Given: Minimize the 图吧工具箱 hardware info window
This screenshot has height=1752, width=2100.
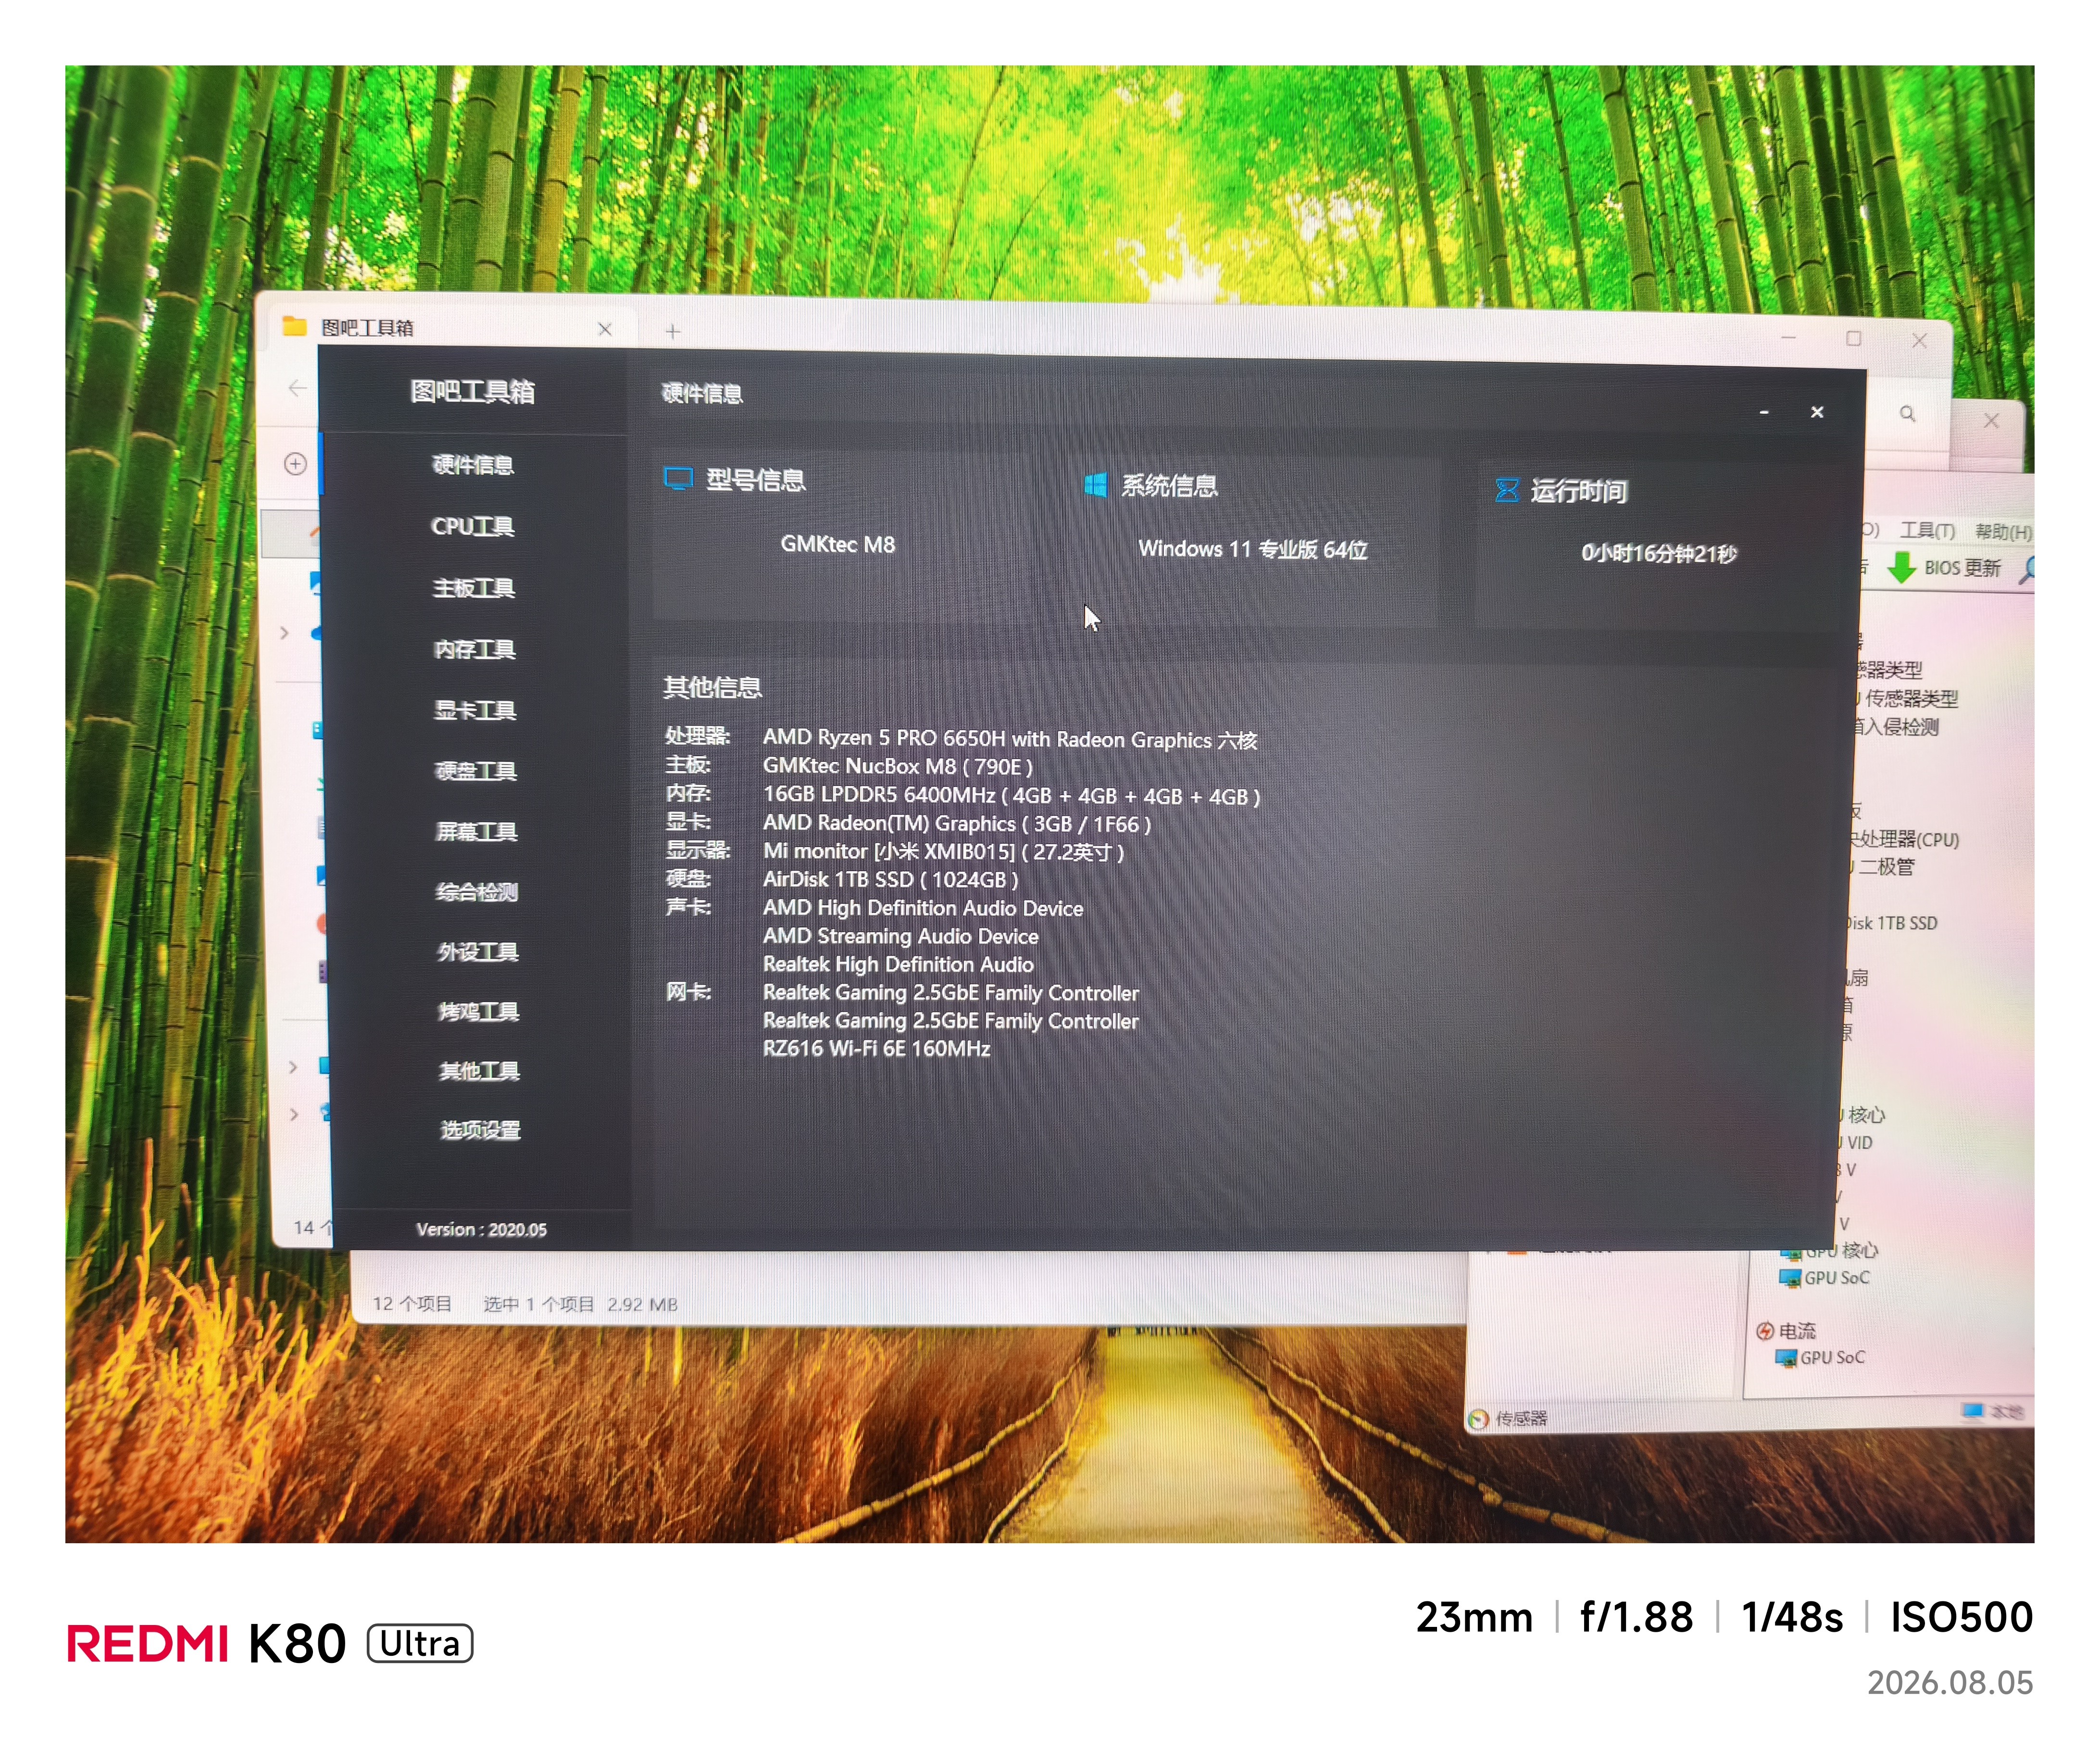Looking at the screenshot, I should coord(1764,412).
